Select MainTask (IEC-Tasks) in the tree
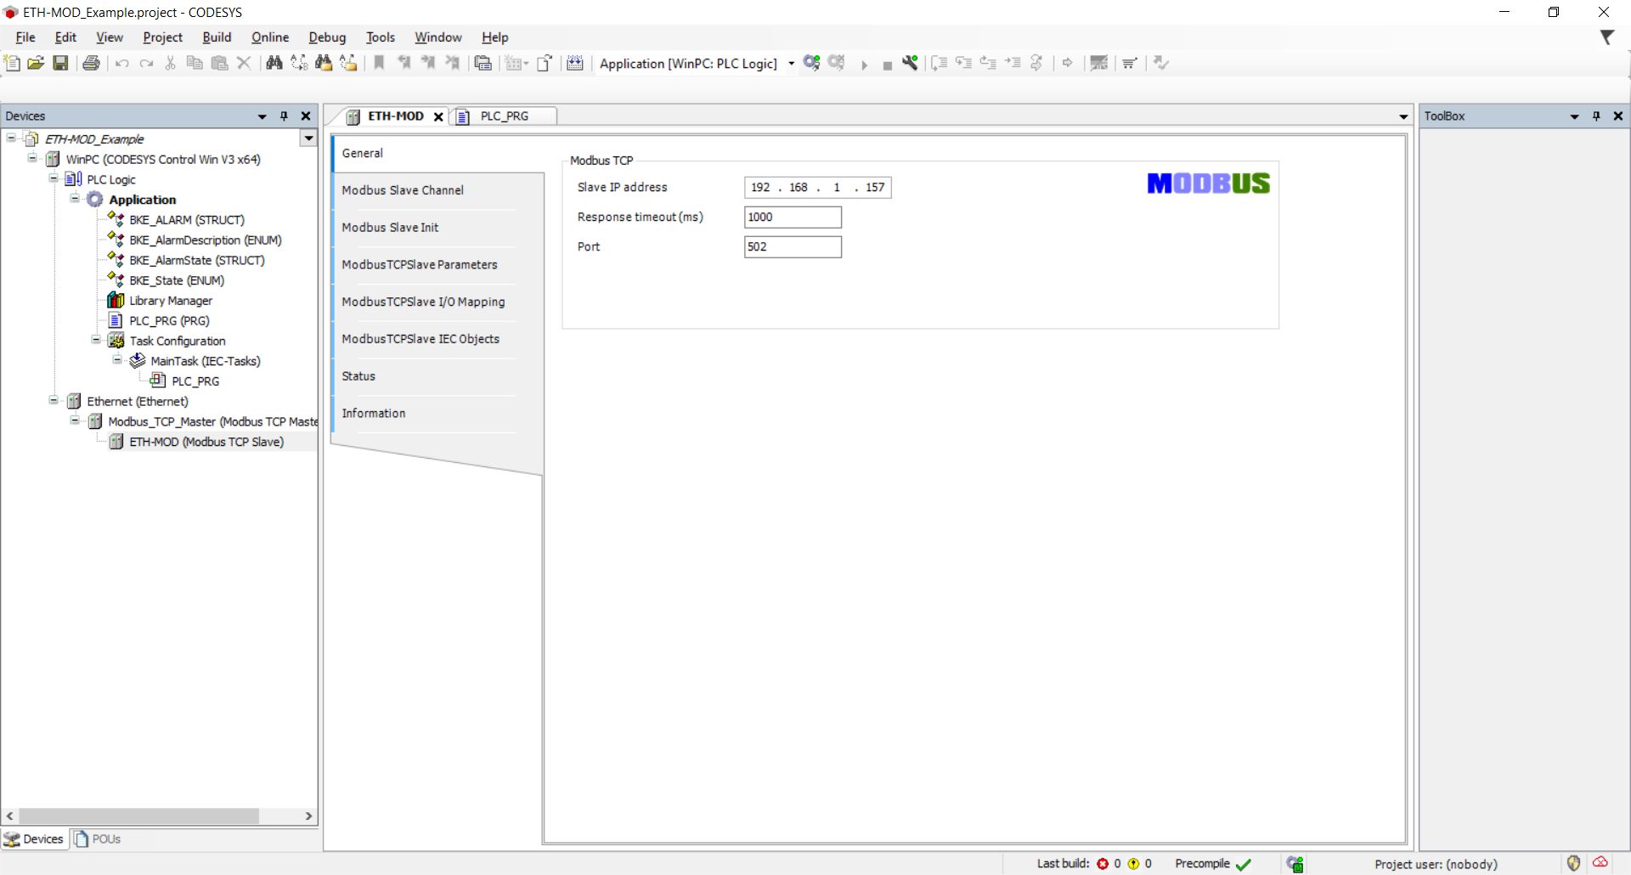 [206, 360]
